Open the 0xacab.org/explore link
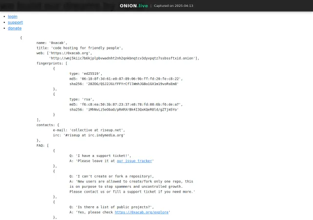This screenshot has height=220, width=313. [x=141, y=212]
